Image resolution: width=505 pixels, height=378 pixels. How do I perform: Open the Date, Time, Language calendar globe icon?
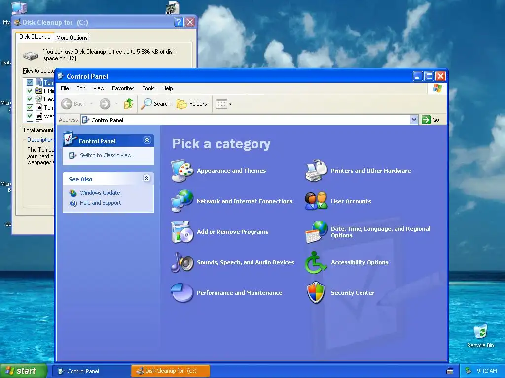click(x=316, y=232)
